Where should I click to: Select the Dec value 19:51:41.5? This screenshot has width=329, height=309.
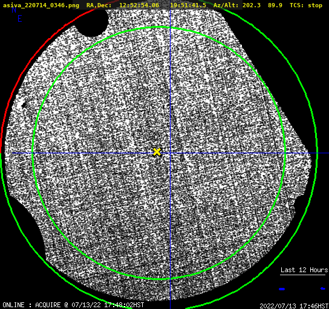[x=188, y=5]
